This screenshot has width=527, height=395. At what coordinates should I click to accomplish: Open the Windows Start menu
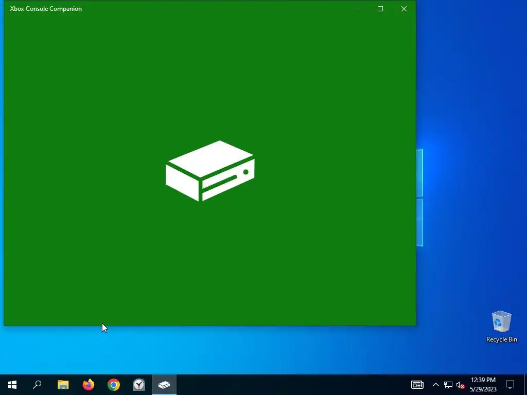pyautogui.click(x=12, y=385)
